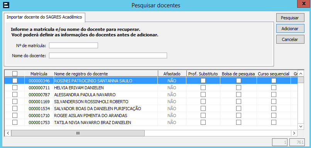Click the Prof. Substituto column header
The height and width of the screenshot is (148, 311).
coord(203,74)
